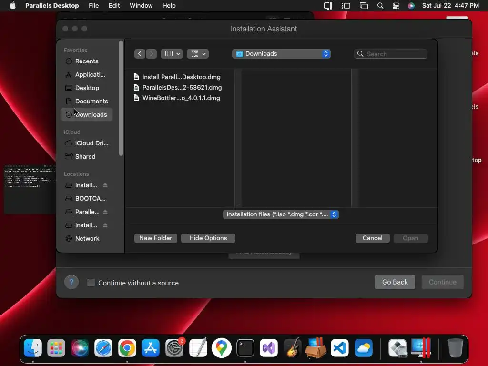Viewport: 488px width, 366px height.
Task: Click in the Search field
Action: click(x=391, y=54)
